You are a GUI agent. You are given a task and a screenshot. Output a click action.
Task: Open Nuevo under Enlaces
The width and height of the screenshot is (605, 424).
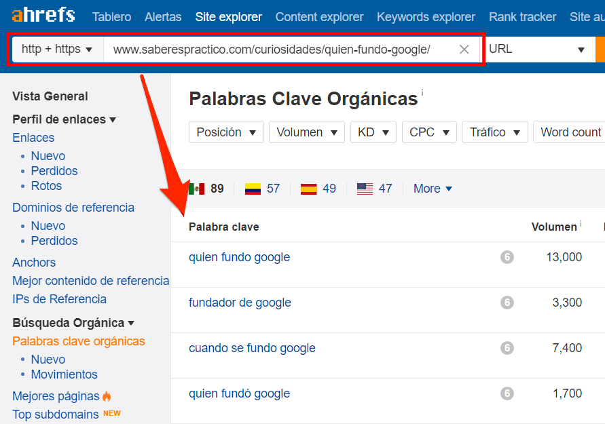click(48, 156)
